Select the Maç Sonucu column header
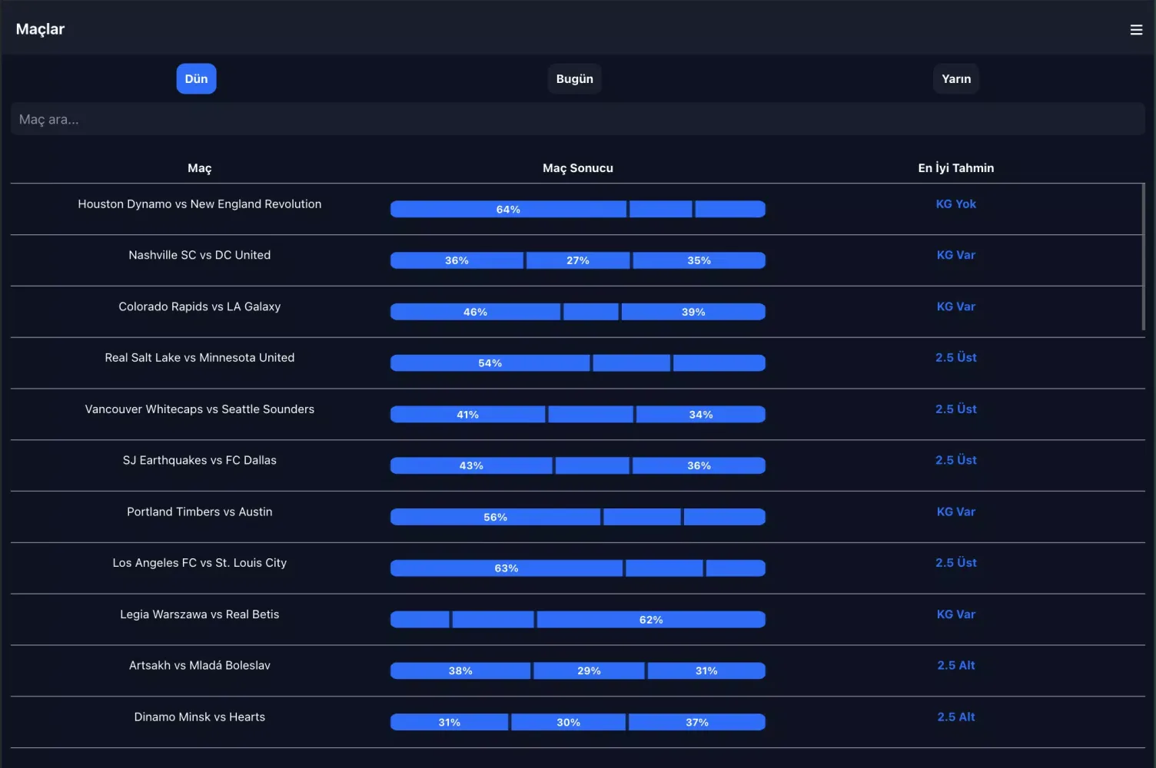The image size is (1156, 768). pos(578,167)
